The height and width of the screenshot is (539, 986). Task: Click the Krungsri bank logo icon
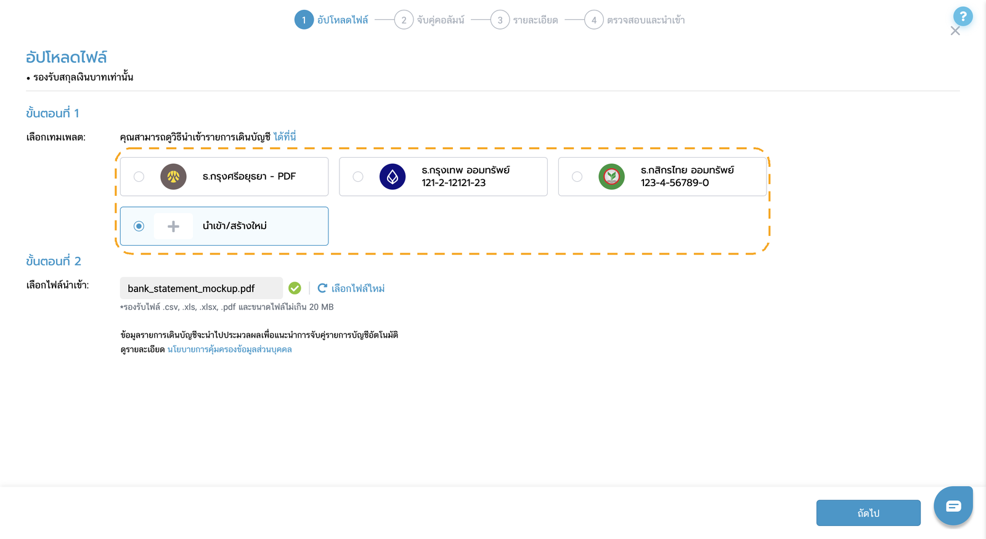click(x=173, y=177)
